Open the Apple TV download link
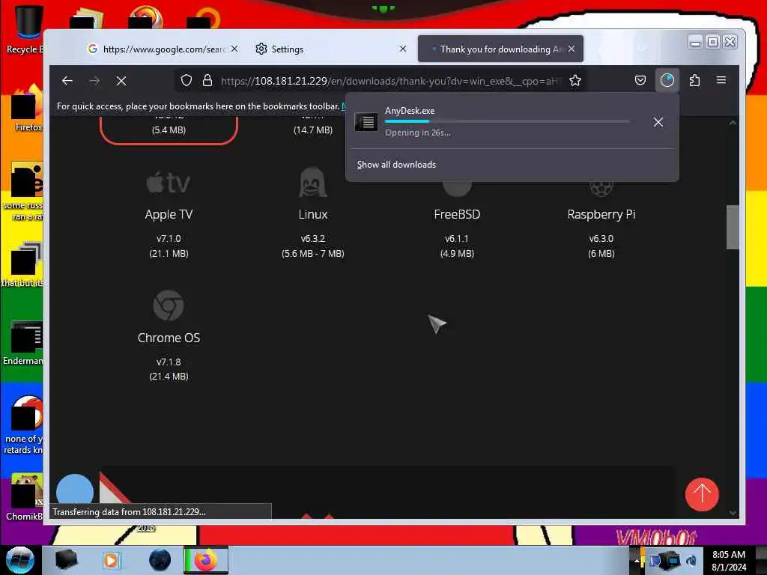 169,214
